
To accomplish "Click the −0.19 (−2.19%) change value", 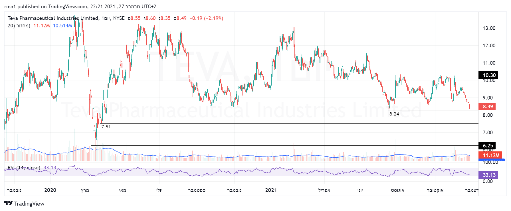I will (206, 18).
